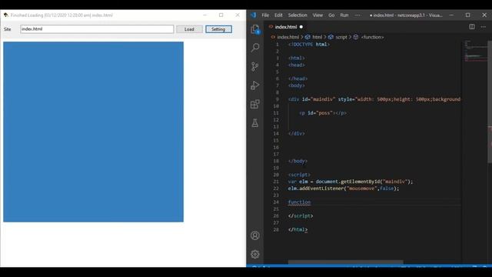Click the script breadcrumb item

point(341,37)
